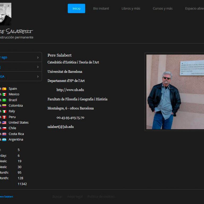Click the Buscar footer link
Viewport: 204px width, 204px height.
[x=57, y=197]
